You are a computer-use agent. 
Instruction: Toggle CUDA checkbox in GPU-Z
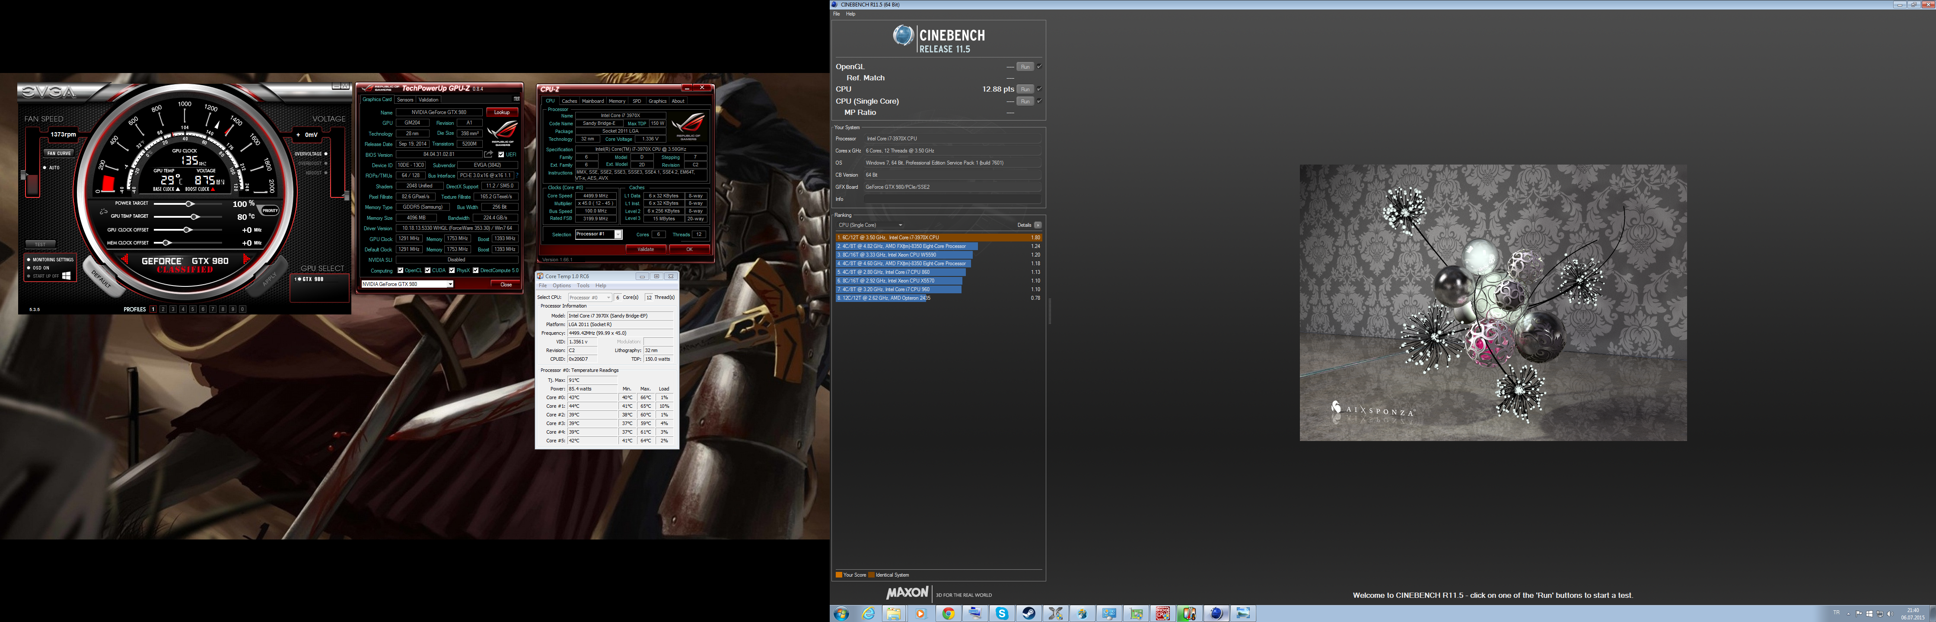pos(428,270)
